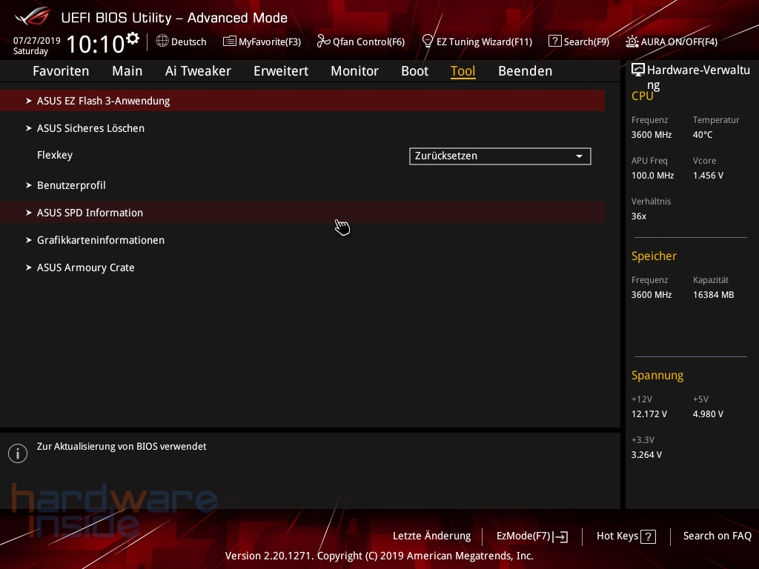Open Search on FAQ link
The height and width of the screenshot is (569, 759).
pos(717,536)
